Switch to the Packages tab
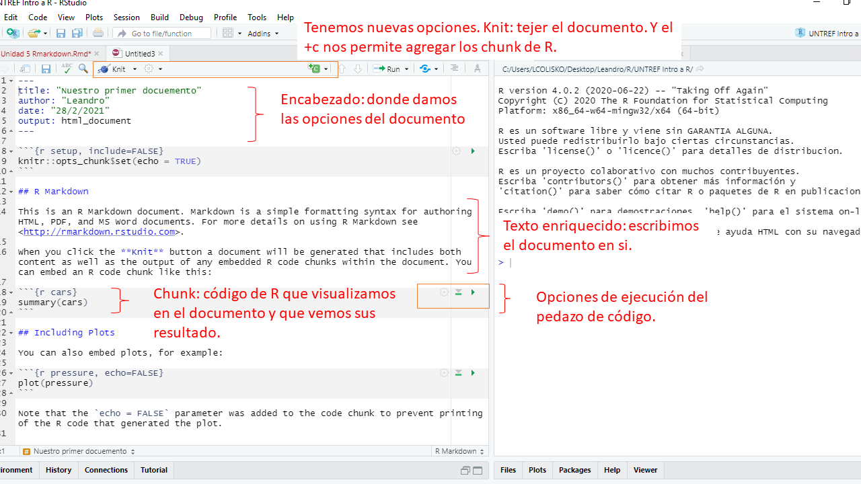 click(575, 470)
